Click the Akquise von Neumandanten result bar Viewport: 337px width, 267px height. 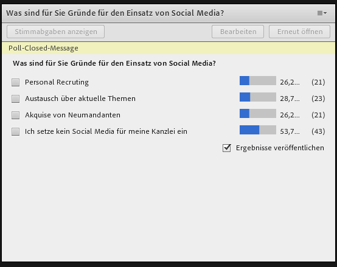click(258, 113)
